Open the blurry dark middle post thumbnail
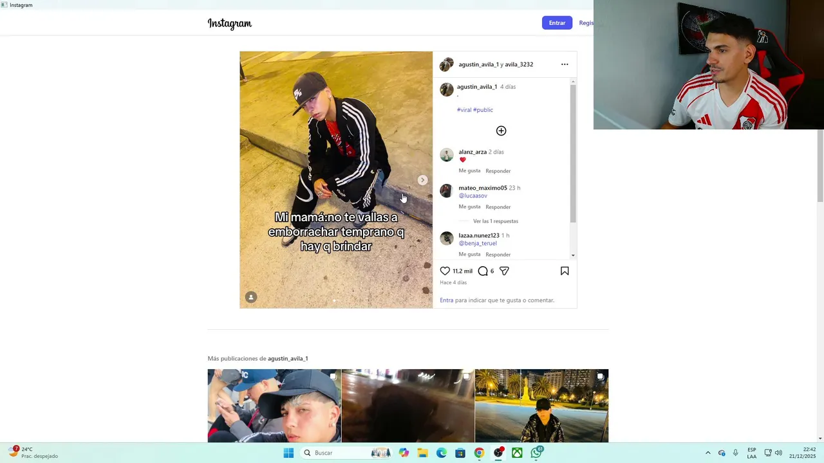 tap(408, 406)
